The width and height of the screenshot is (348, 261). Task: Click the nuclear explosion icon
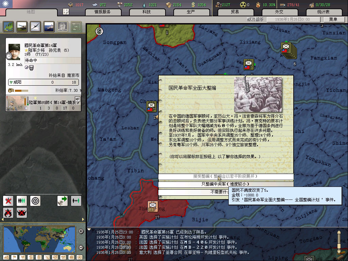63,27
